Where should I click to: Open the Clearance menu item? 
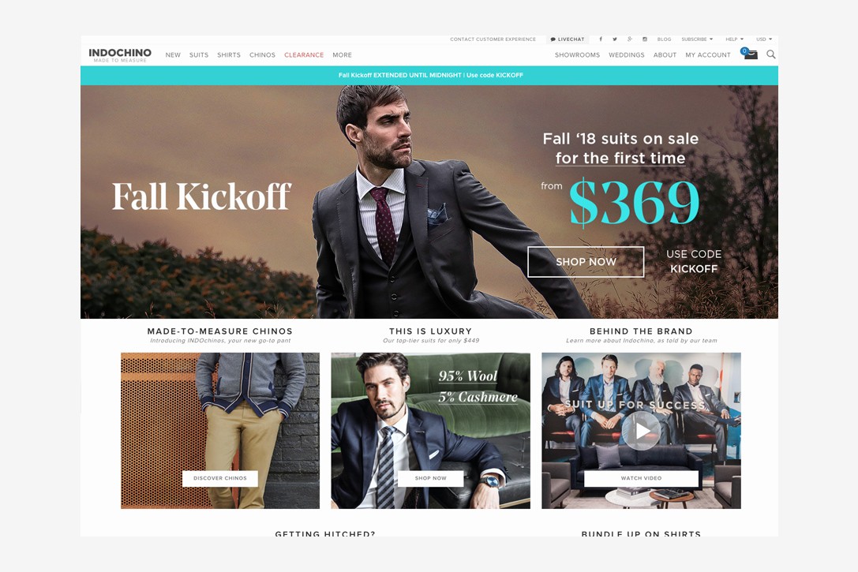click(x=304, y=54)
